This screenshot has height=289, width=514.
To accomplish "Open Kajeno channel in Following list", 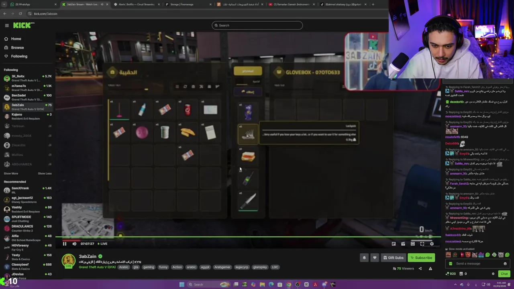I will [x=28, y=116].
